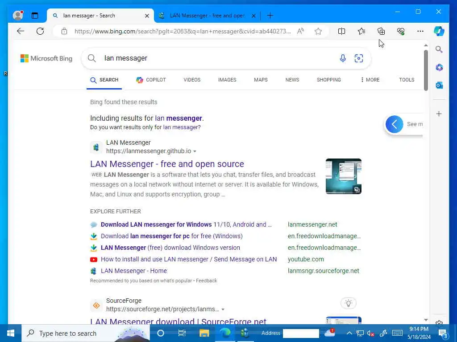Open How to install LAN messenger video link
This screenshot has width=457, height=342.
click(189, 260)
